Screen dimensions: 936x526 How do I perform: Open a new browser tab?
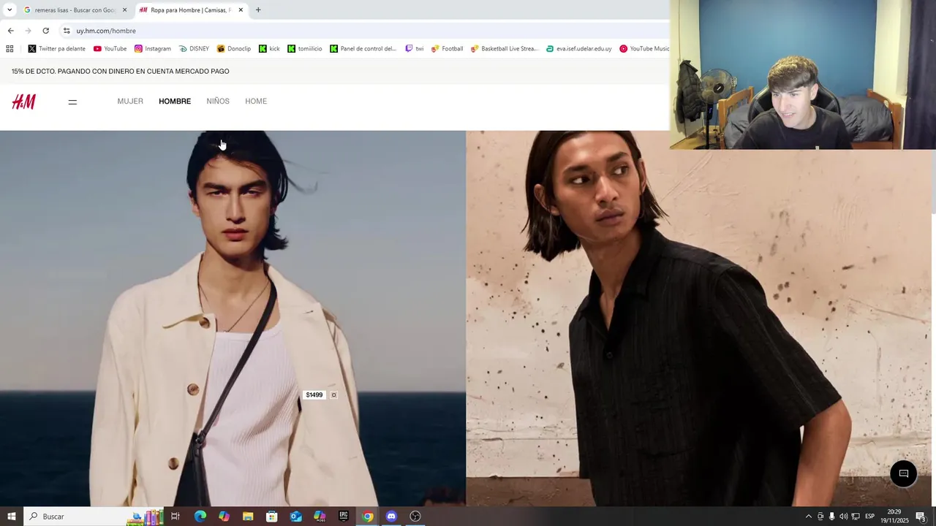click(258, 10)
